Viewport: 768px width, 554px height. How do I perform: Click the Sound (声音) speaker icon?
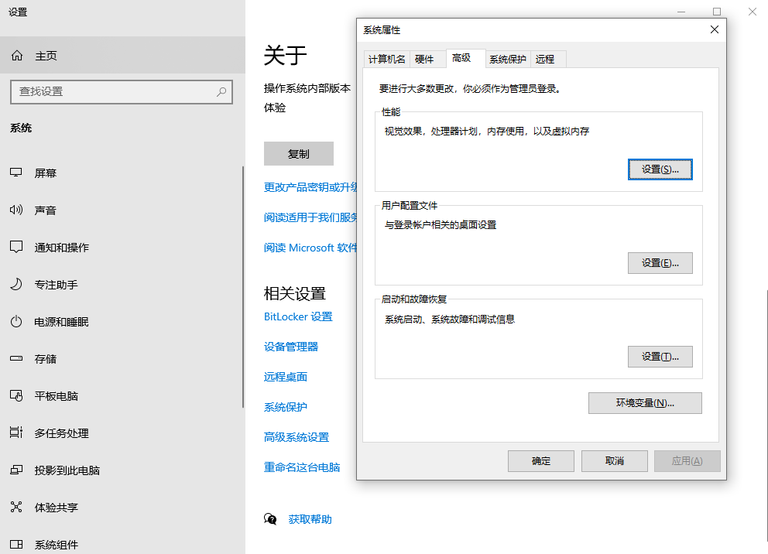click(16, 210)
